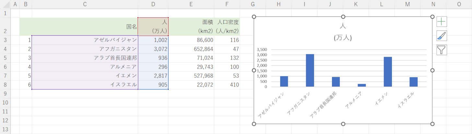Select column C header
The height and width of the screenshot is (134, 472).
85,4
